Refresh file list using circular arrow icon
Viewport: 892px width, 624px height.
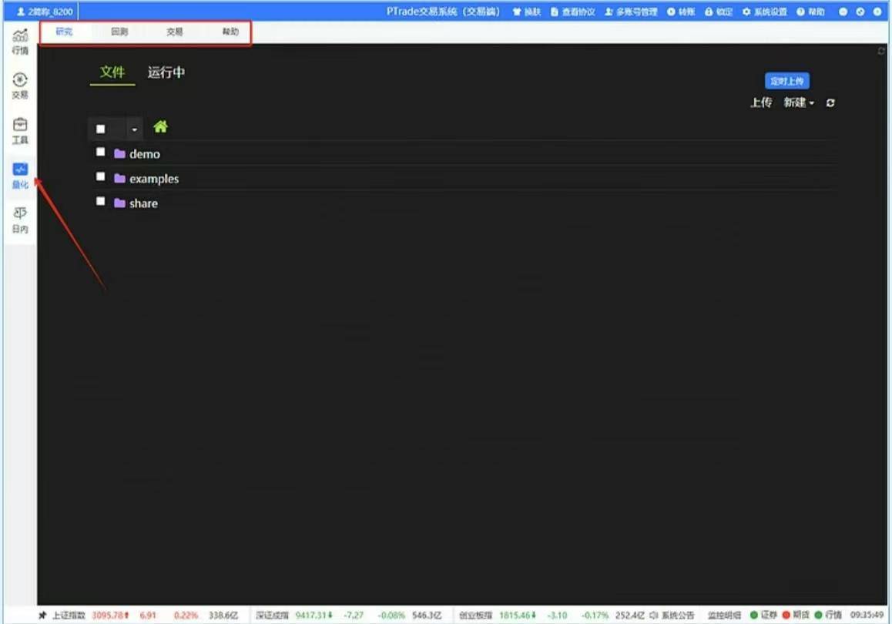click(x=830, y=103)
